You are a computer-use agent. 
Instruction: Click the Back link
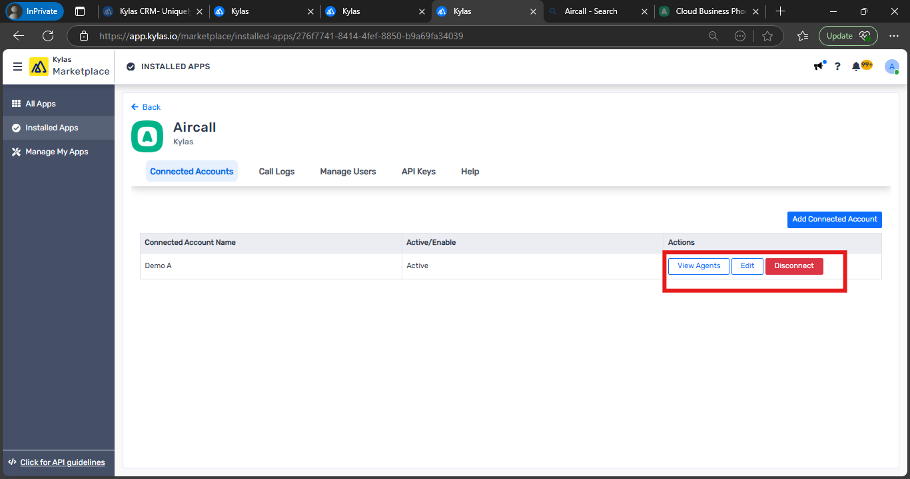coord(146,107)
